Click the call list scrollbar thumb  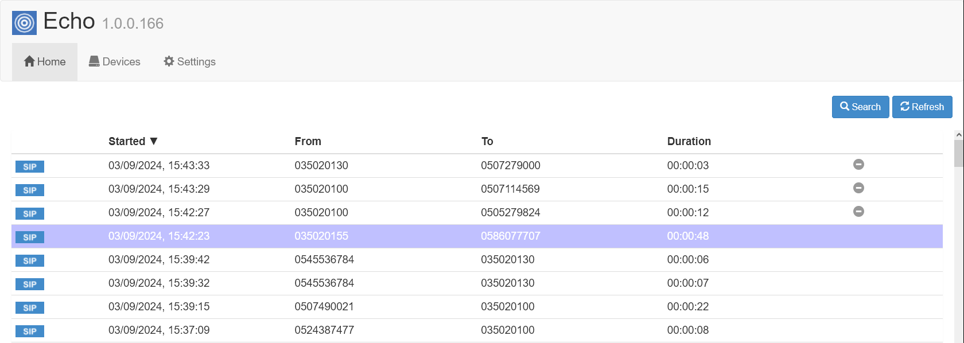[959, 153]
